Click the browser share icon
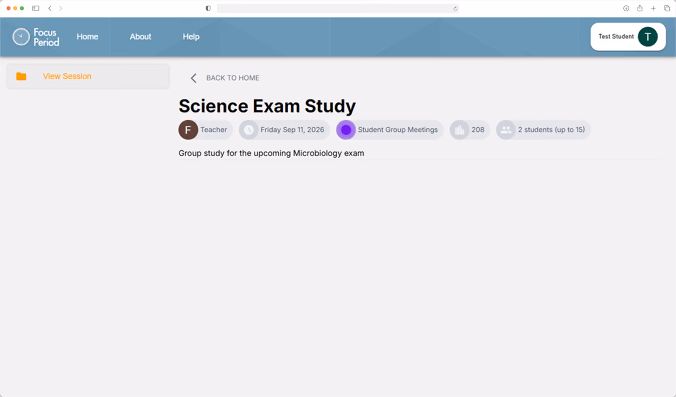Screen dimensions: 676x397 (x=640, y=8)
